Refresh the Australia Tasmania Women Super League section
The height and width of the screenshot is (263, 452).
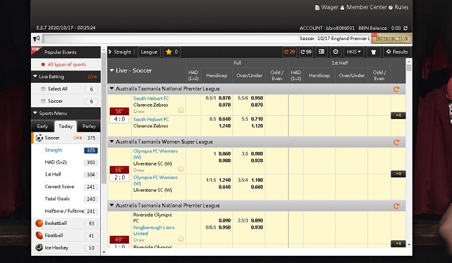click(396, 142)
